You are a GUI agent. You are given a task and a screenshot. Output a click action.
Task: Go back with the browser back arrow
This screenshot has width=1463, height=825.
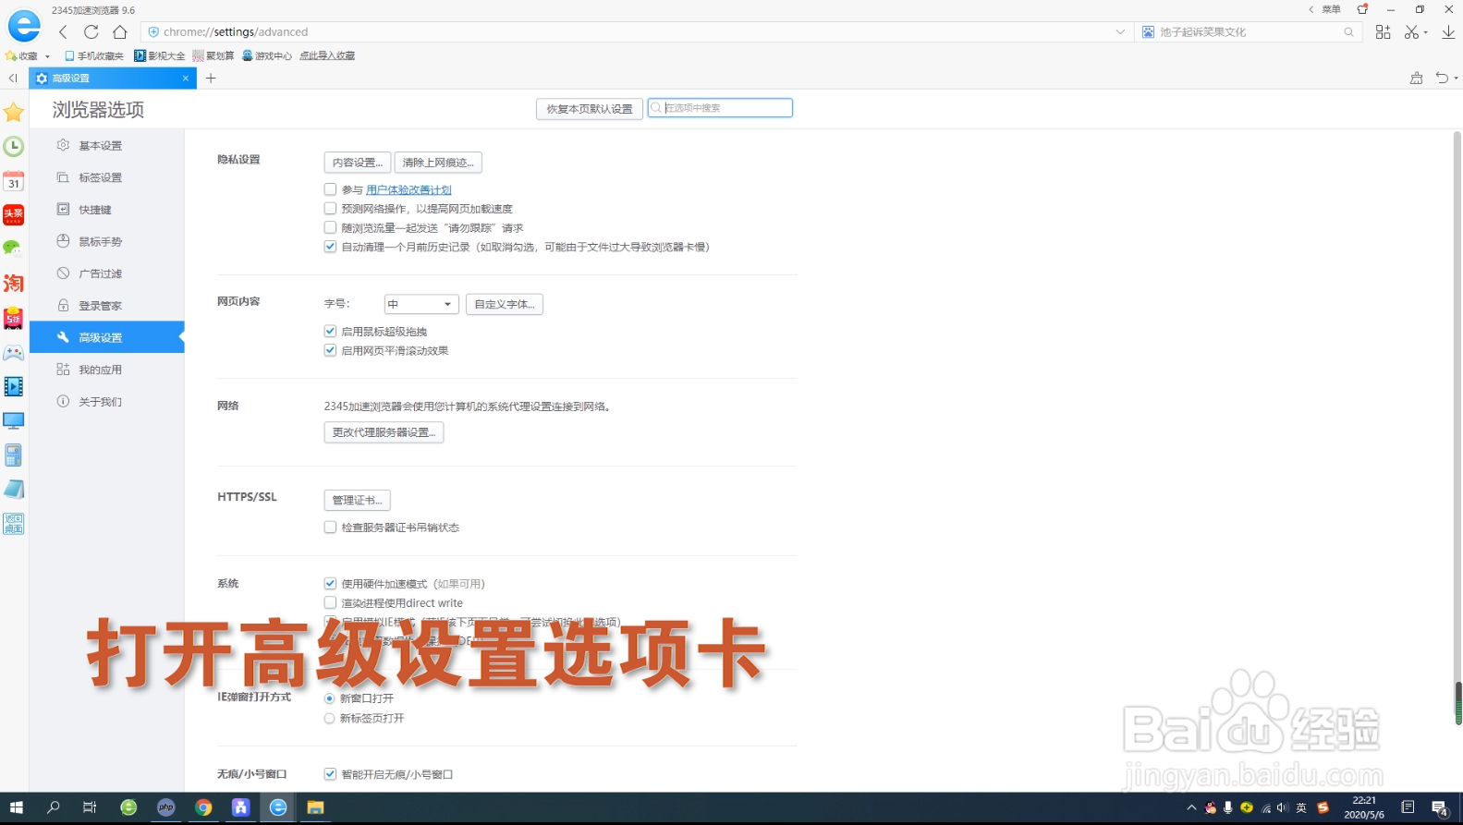[63, 31]
